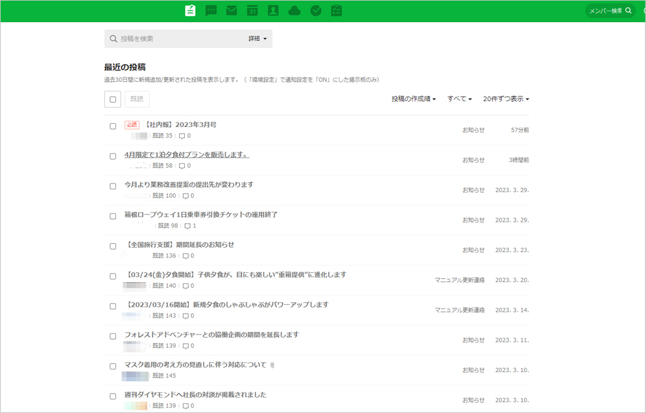The width and height of the screenshot is (646, 413).
Task: Open post 4月限定で1泊夕食付プランを販売します。
Action: click(x=187, y=155)
